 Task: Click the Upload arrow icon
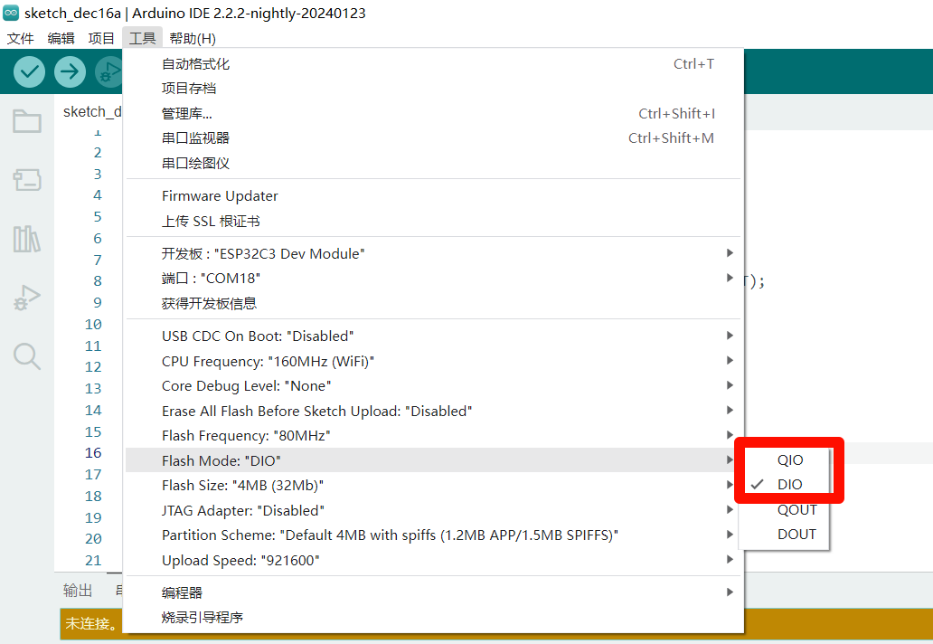pos(70,71)
